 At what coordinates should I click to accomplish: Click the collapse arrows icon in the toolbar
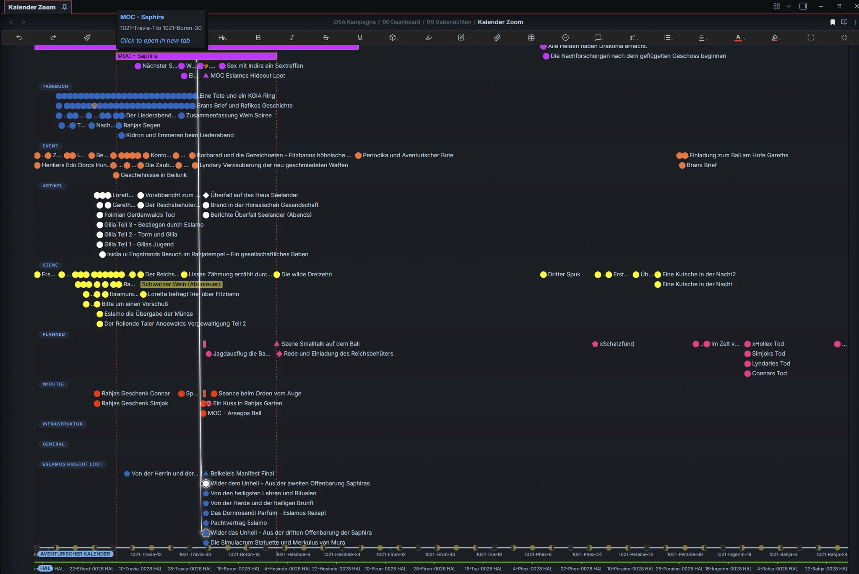844,38
